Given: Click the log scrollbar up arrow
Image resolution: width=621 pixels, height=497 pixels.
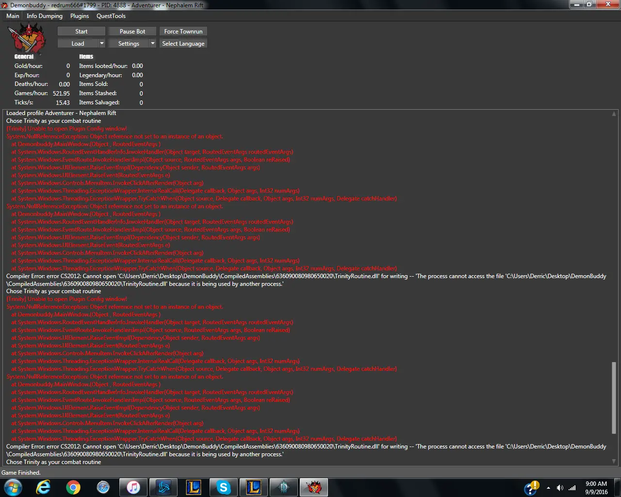Looking at the screenshot, I should [614, 114].
